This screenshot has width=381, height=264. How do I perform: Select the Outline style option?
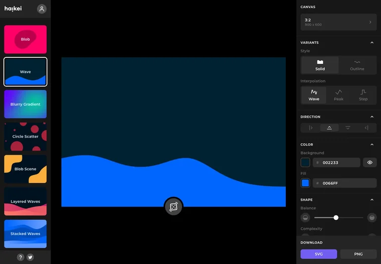pos(357,65)
